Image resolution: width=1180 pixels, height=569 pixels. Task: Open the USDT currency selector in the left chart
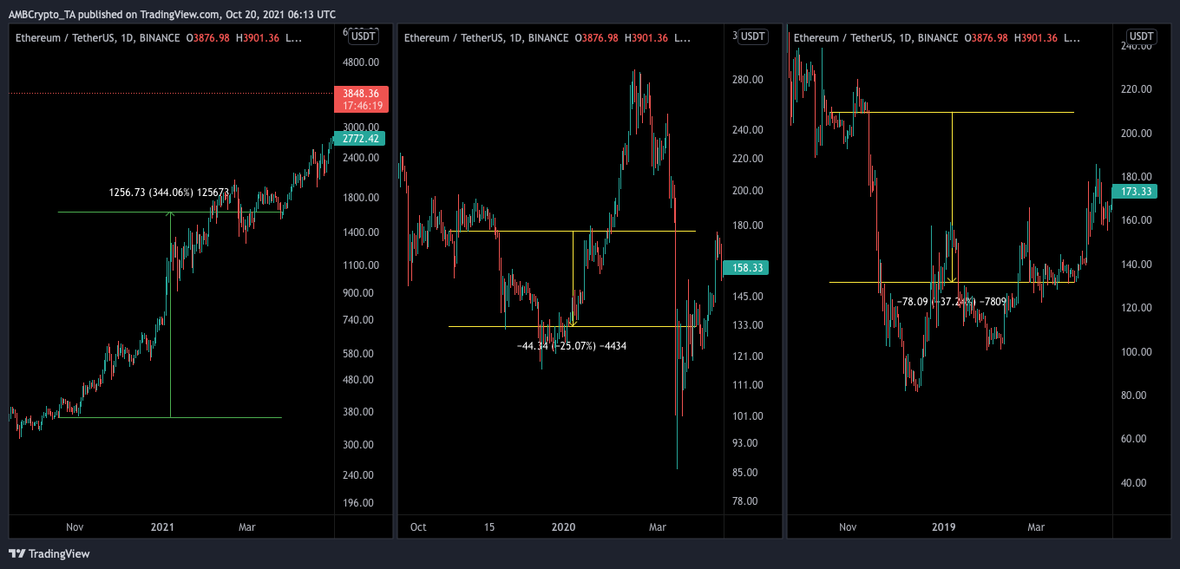[x=363, y=36]
